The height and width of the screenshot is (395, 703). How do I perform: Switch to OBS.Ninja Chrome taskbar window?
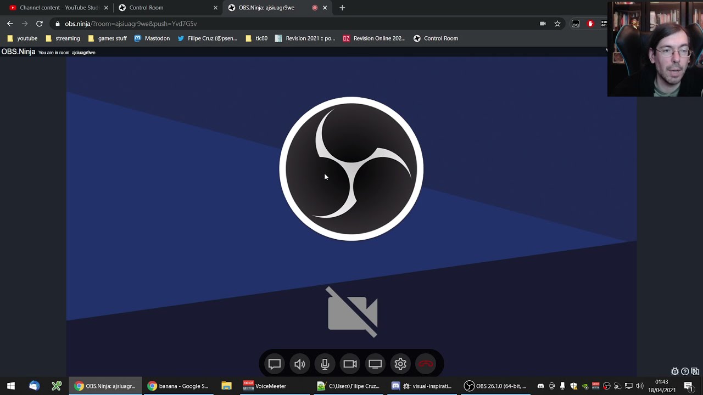click(105, 386)
